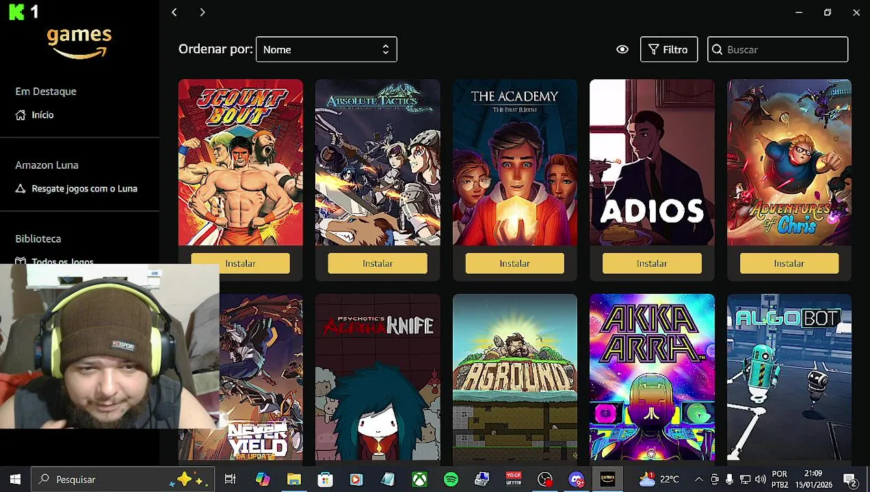This screenshot has width=870, height=492.
Task: Go back with the left arrow
Action: pos(174,12)
